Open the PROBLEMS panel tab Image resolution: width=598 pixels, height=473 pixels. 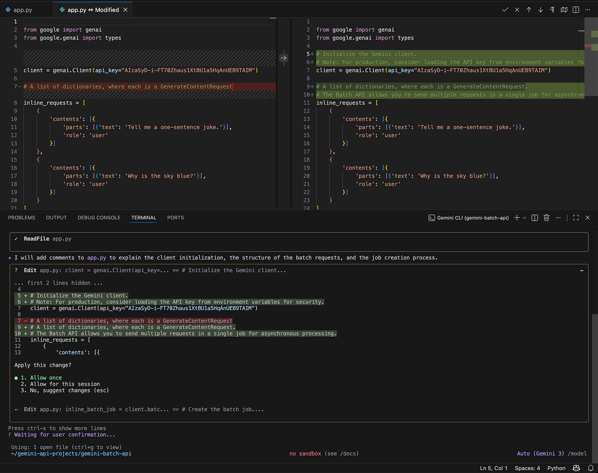click(x=22, y=218)
